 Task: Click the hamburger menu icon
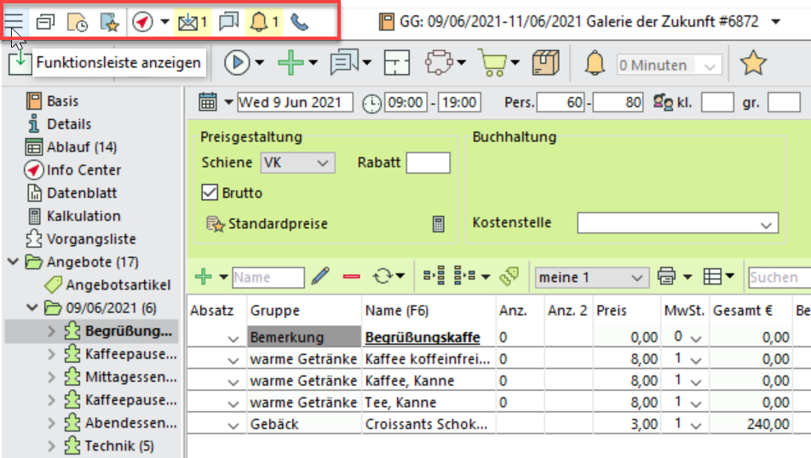click(x=14, y=20)
